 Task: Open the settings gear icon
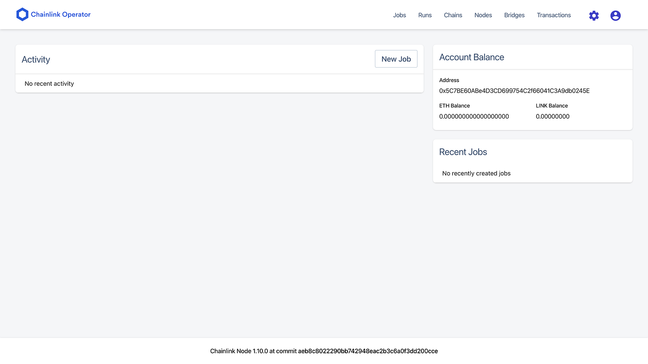(594, 15)
